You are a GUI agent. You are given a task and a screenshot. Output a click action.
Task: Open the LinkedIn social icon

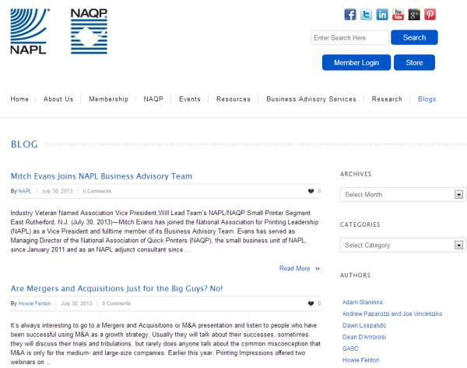382,14
